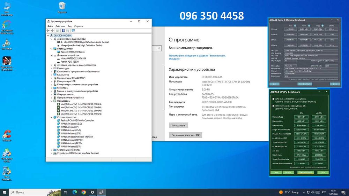
Task: Open the Корзина recycle bin desktop icon
Action: (x=62, y=8)
